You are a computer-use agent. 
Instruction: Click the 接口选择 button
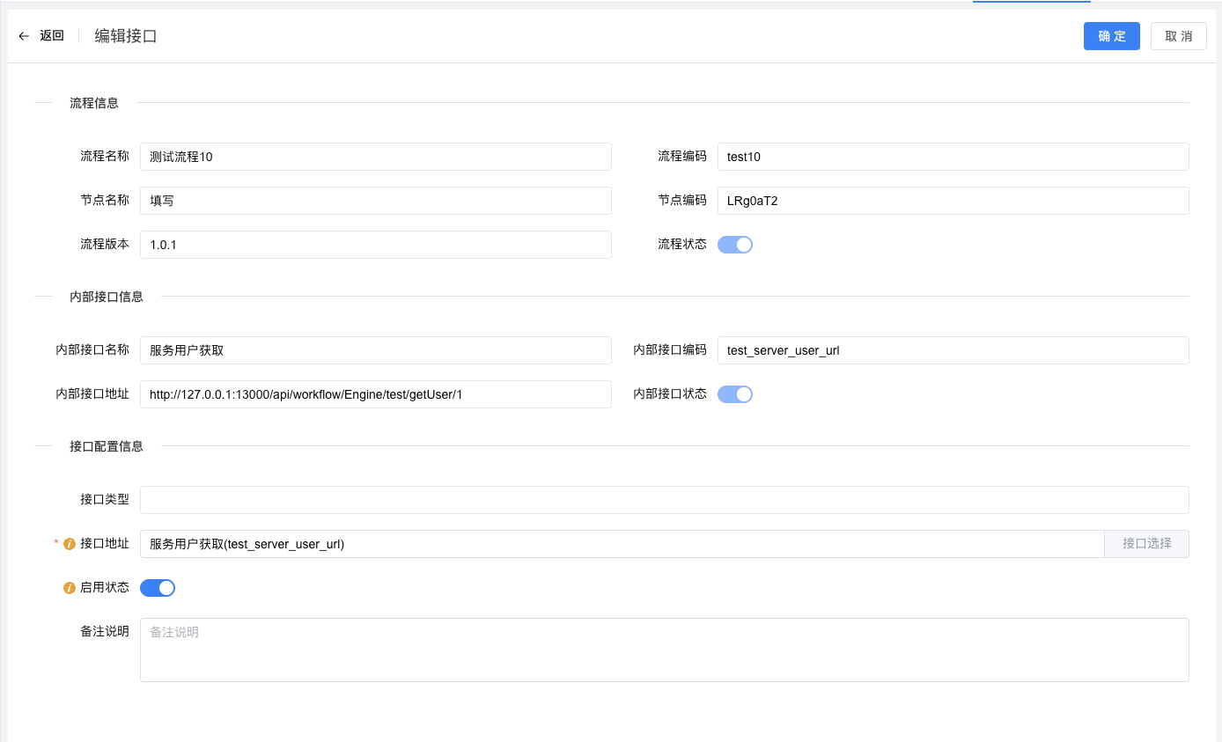tap(1146, 544)
